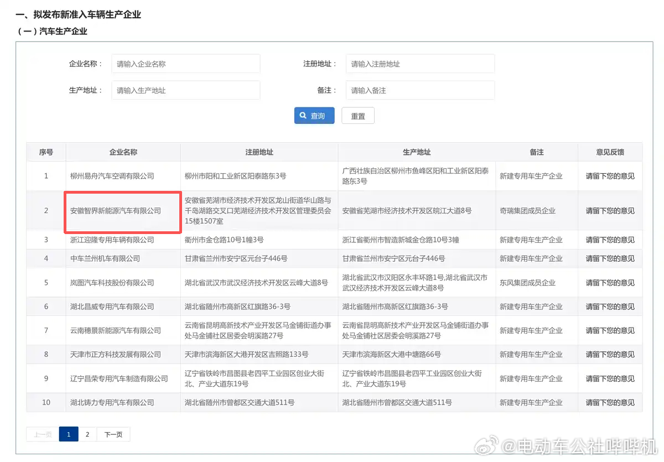Leave feedback for 辽宁昌荣专用汽车制造有限公司 row
Screen dimensions: 664x462
tap(610, 378)
